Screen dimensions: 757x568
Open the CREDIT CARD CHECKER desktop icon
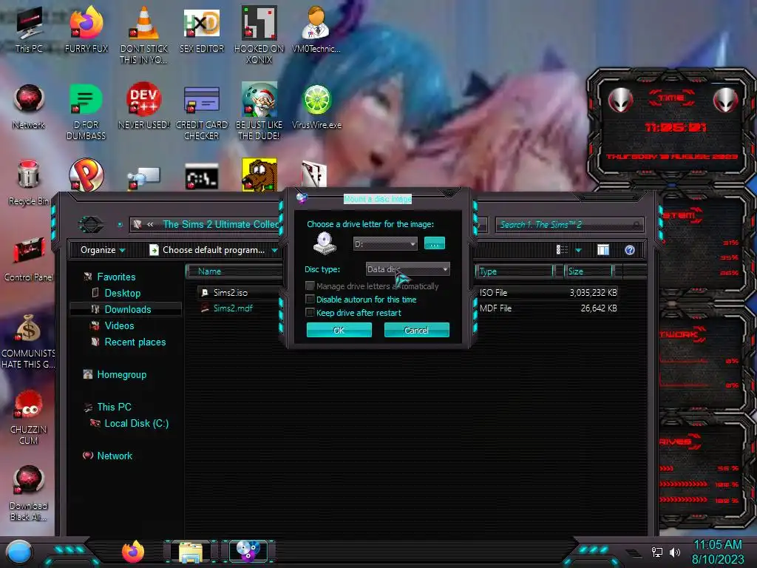(x=202, y=112)
